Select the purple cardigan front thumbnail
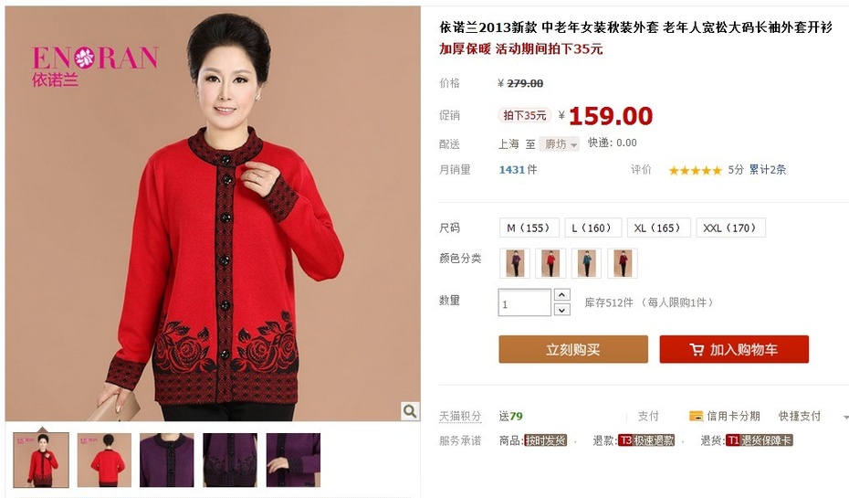This screenshot has width=849, height=498. click(x=167, y=460)
